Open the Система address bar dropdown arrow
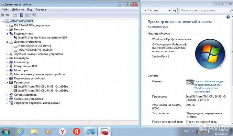The width and height of the screenshot is (233, 136). [x=169, y=11]
